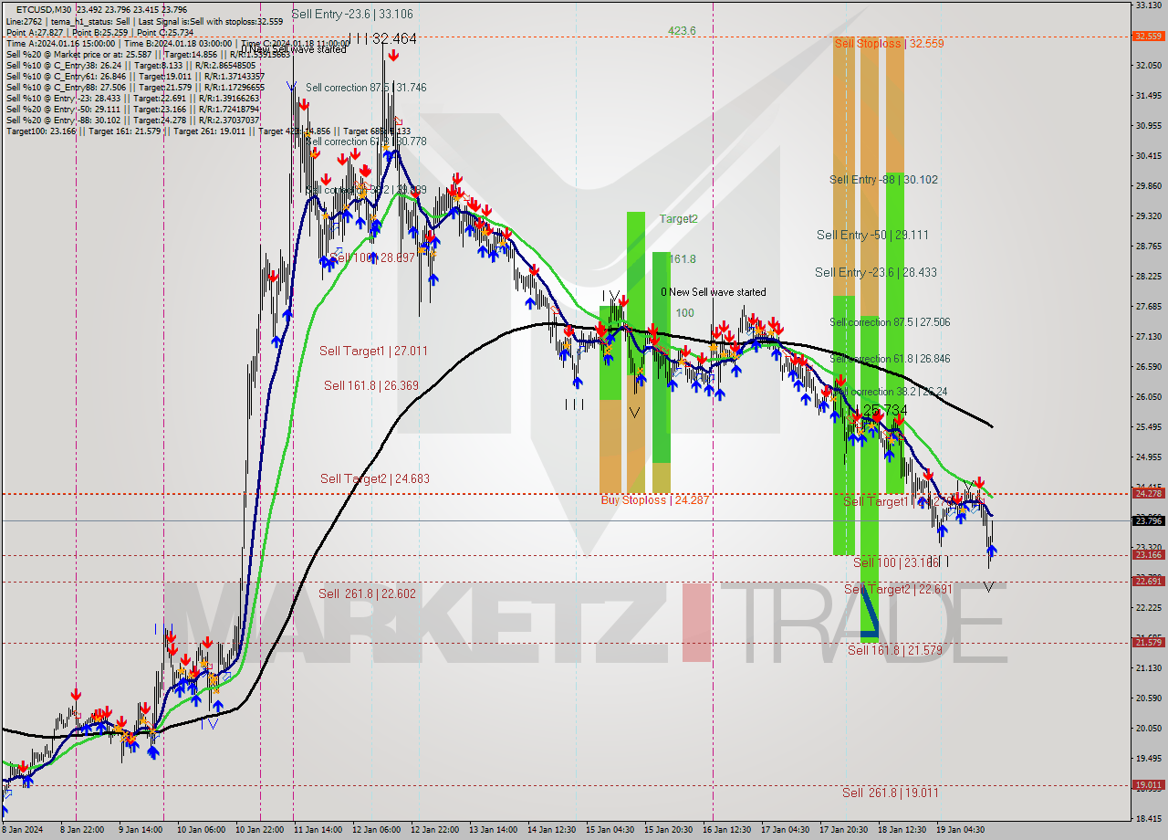Image resolution: width=1168 pixels, height=840 pixels.
Task: Click the red 23.166 price axis tag
Action: (1147, 554)
